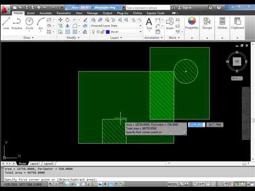This screenshot has height=191, width=255.
Task: Click the linear Dimension tool icon
Action: [158, 20]
